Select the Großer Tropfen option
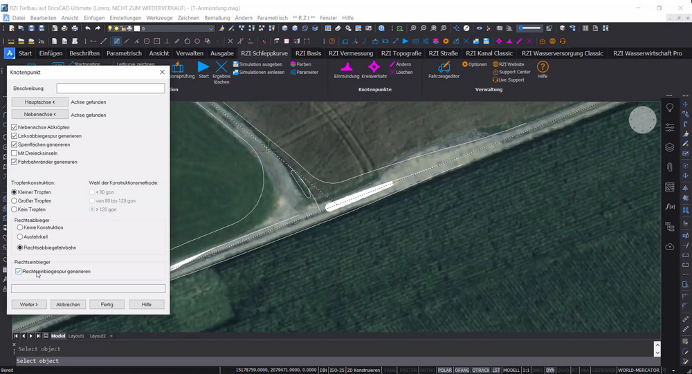 (14, 200)
